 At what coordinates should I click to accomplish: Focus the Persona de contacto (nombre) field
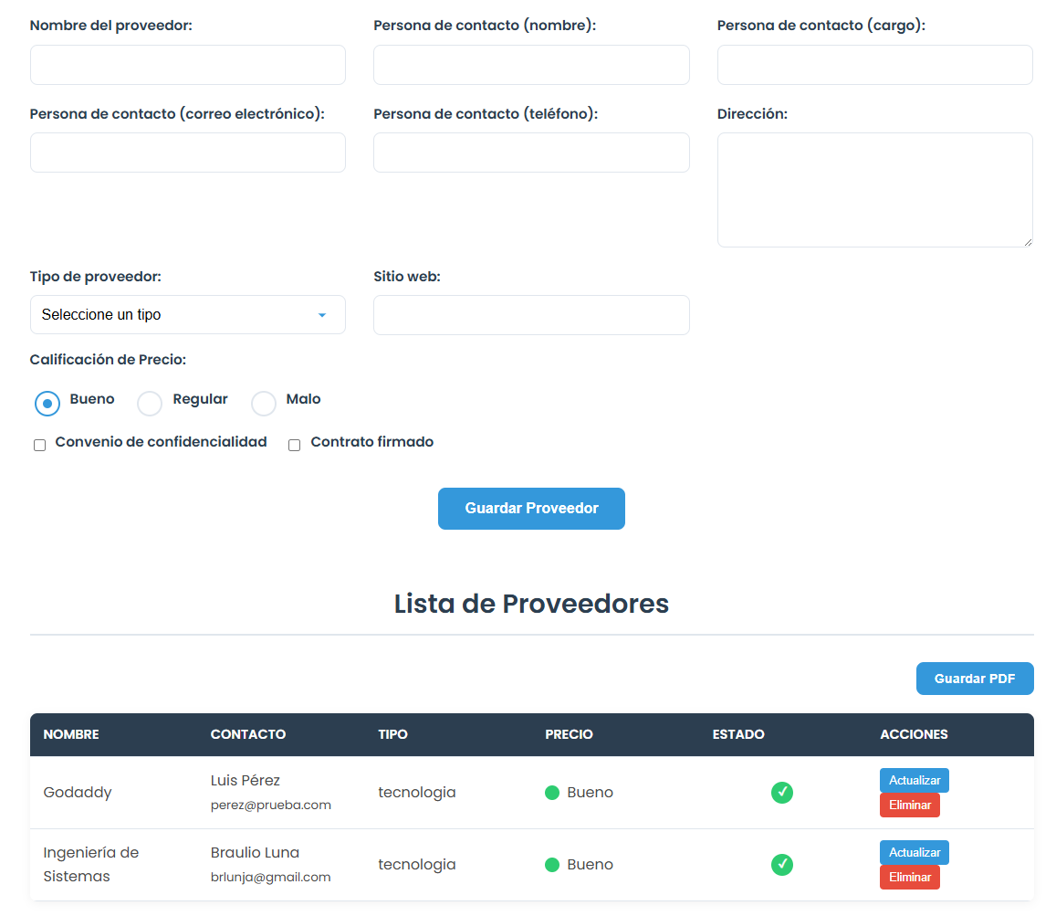click(531, 65)
